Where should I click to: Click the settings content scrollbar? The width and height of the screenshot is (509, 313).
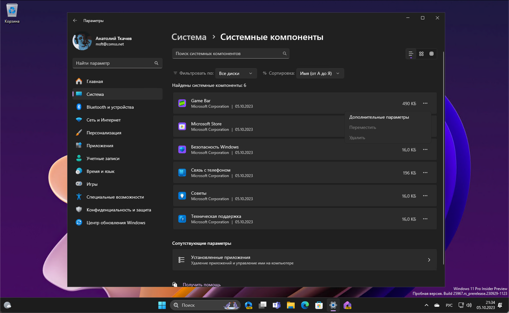(x=443, y=158)
